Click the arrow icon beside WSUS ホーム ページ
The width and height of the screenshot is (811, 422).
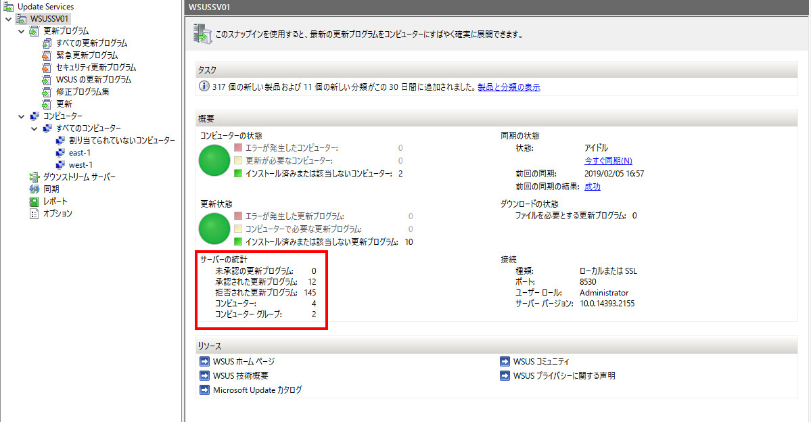(205, 362)
